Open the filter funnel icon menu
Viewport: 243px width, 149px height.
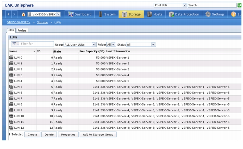(x=15, y=44)
